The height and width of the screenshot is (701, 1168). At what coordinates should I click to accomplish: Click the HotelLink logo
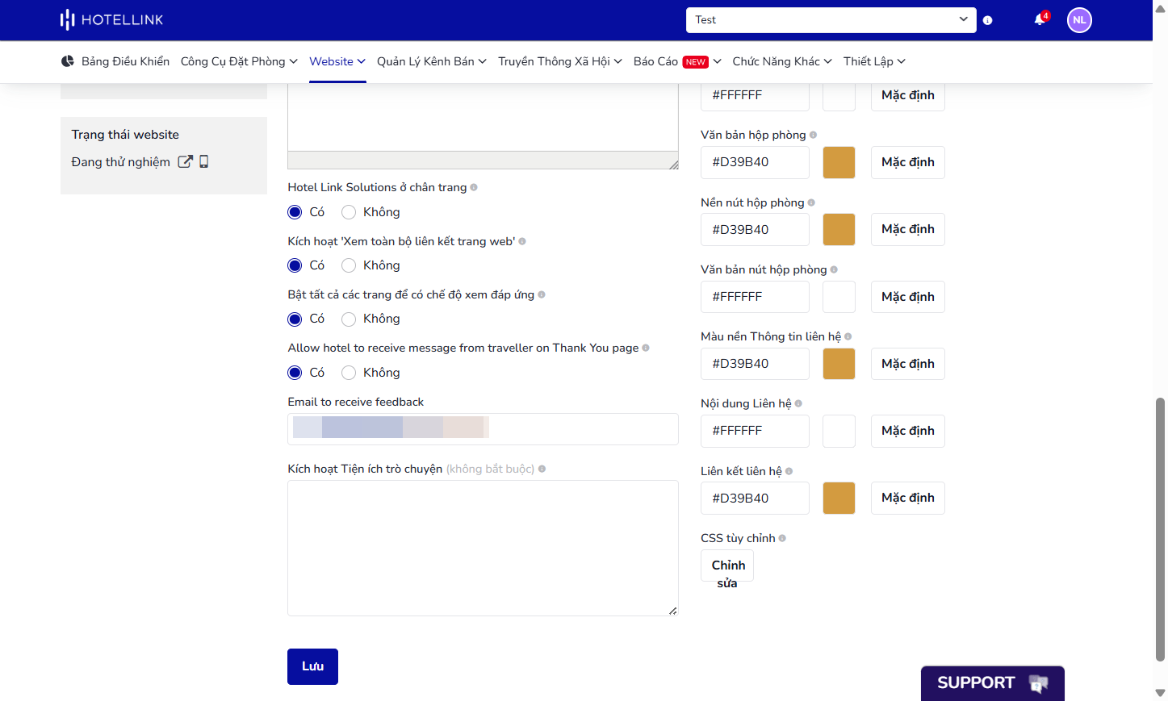pos(111,19)
